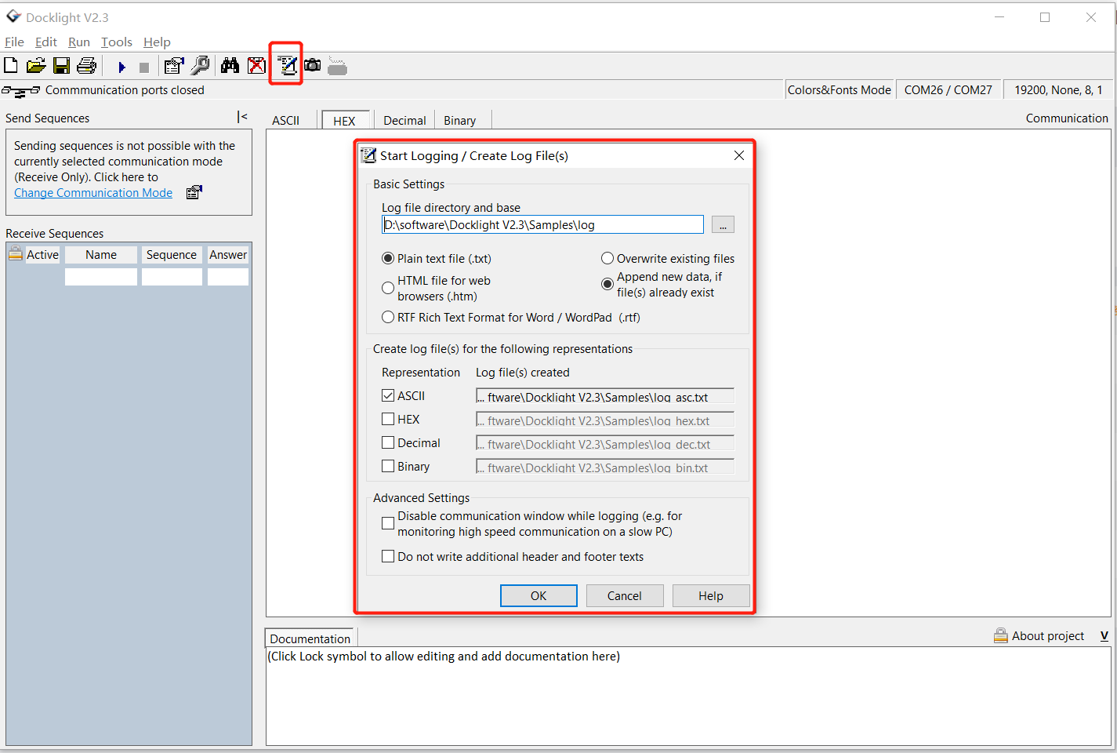Click the COM26 / COM27 status field
The image size is (1117, 753).
point(948,90)
